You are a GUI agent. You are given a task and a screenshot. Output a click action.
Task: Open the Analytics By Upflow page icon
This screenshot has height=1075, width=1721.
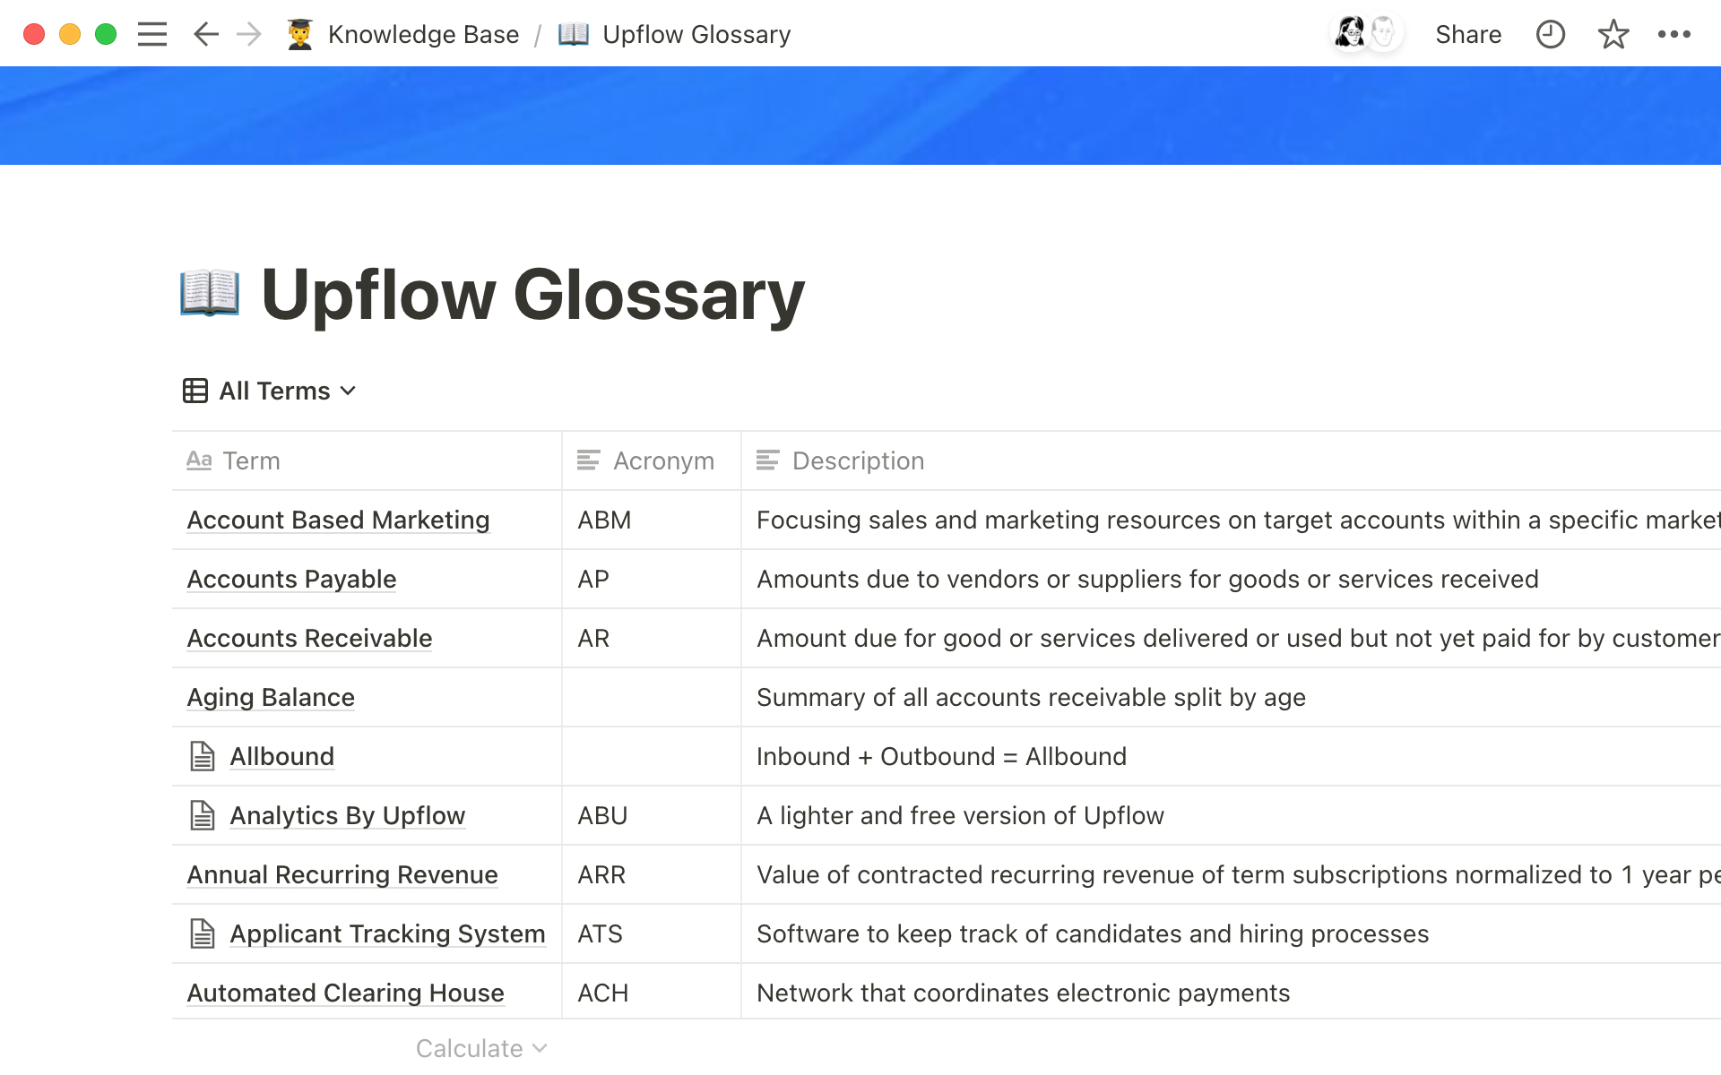coord(203,815)
